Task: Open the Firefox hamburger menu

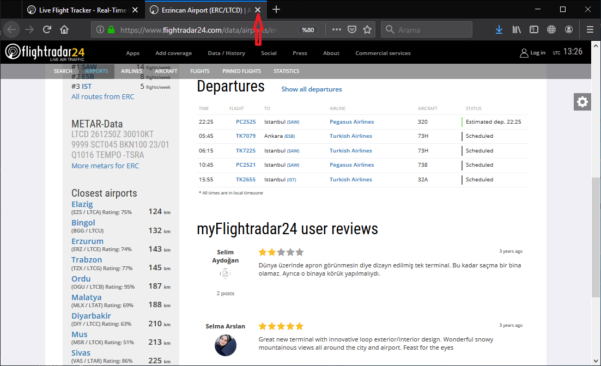Action: tap(590, 29)
